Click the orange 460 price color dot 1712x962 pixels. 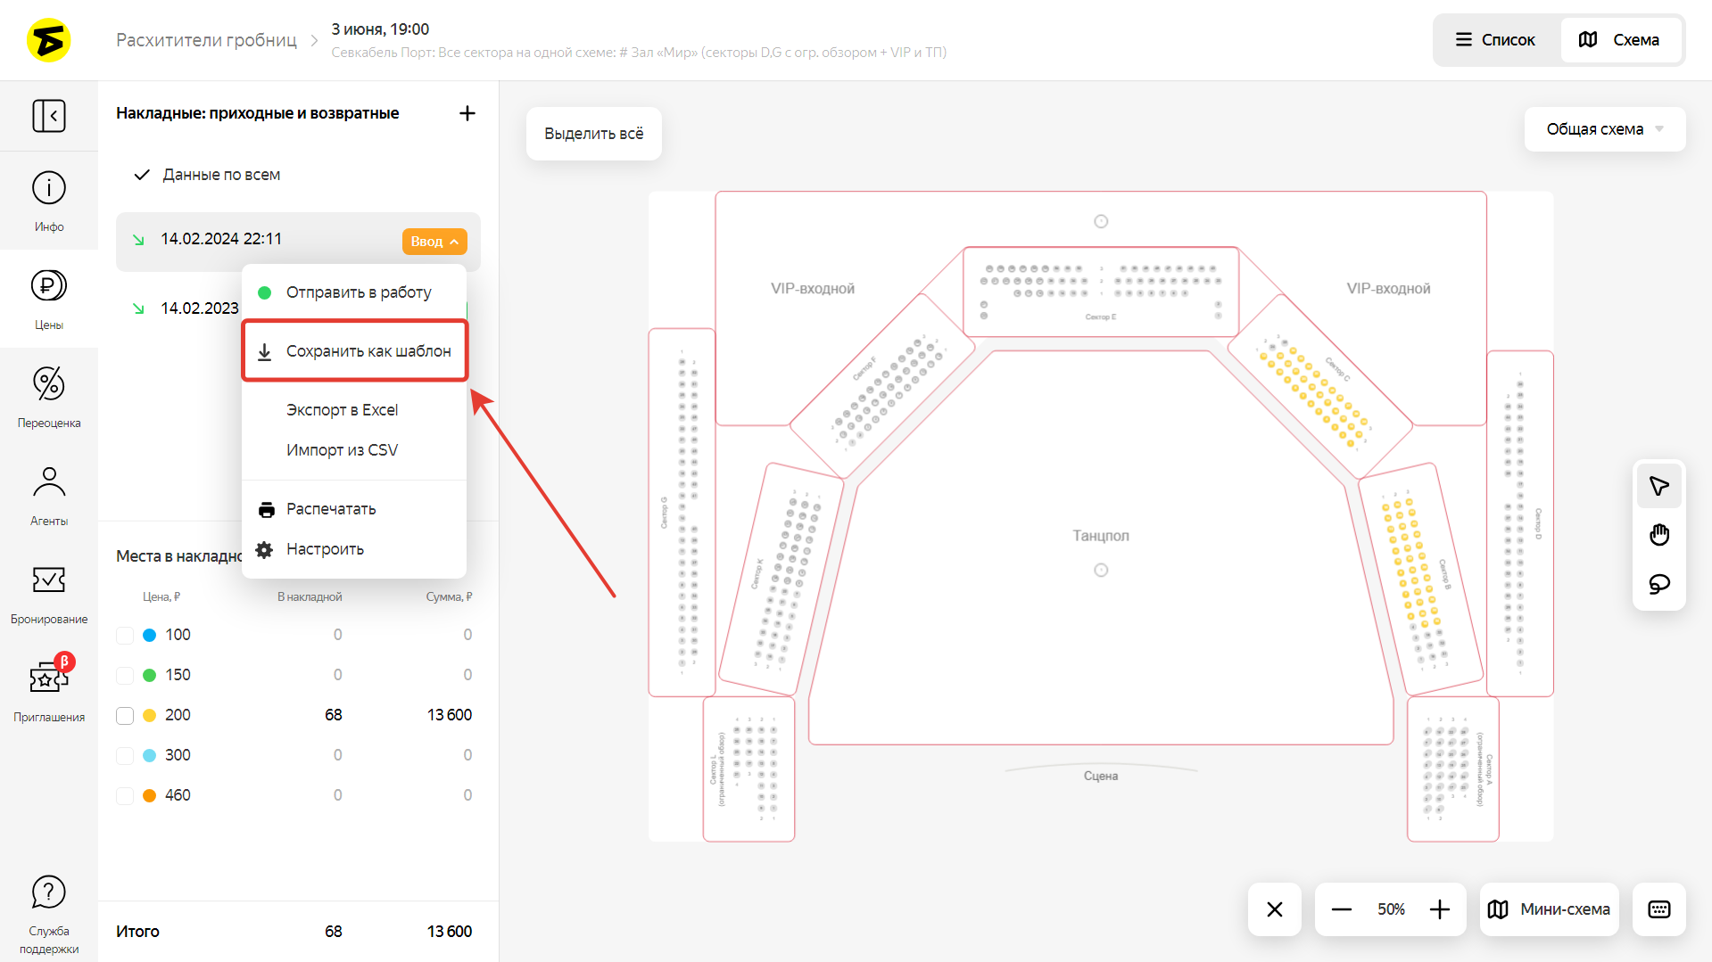pos(150,795)
